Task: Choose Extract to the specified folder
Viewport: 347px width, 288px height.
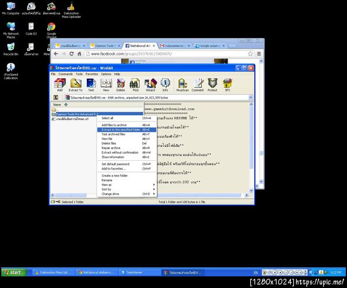Action: (127, 130)
